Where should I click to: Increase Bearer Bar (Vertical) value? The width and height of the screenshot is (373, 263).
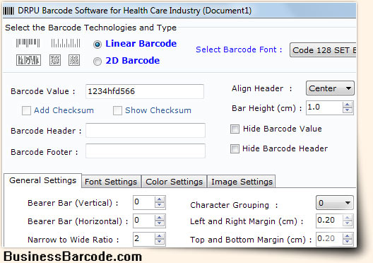click(x=160, y=200)
